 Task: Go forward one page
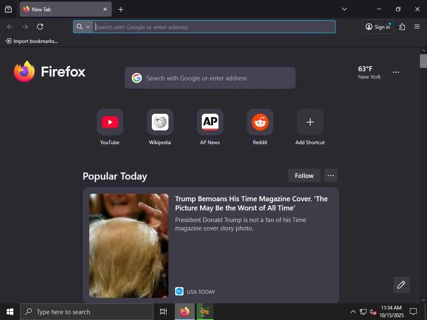pyautogui.click(x=25, y=27)
